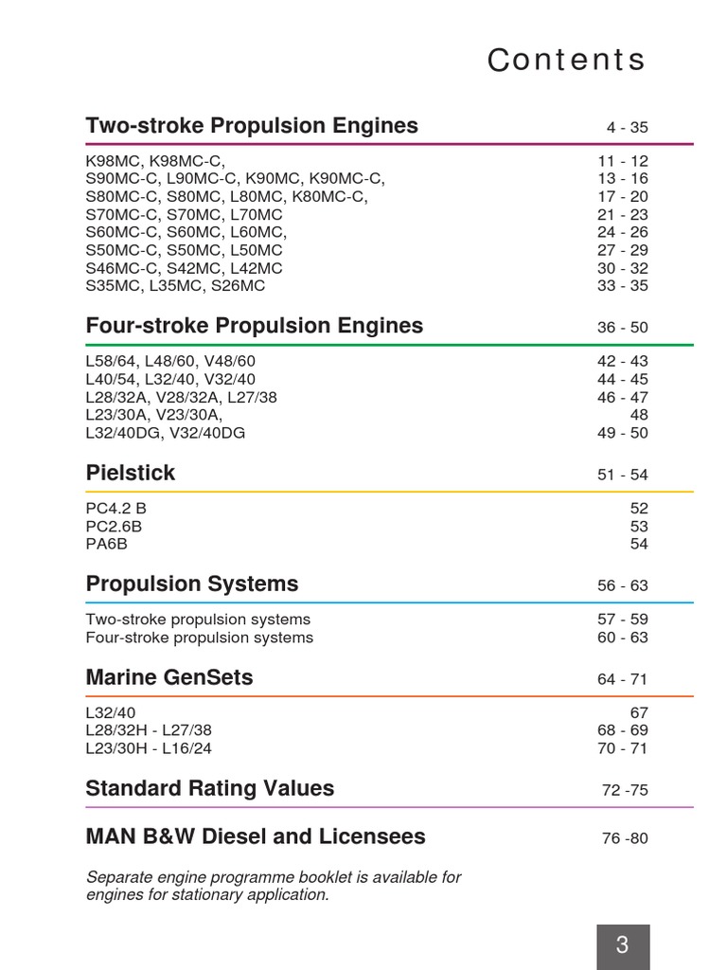Select the S50MC-C, S50MC, L50MC line
This screenshot has width=727, height=970.
[184, 250]
